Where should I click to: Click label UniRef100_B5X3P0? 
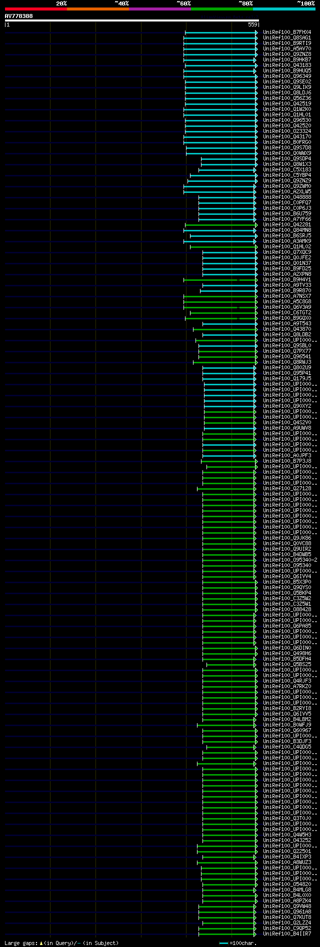click(287, 582)
